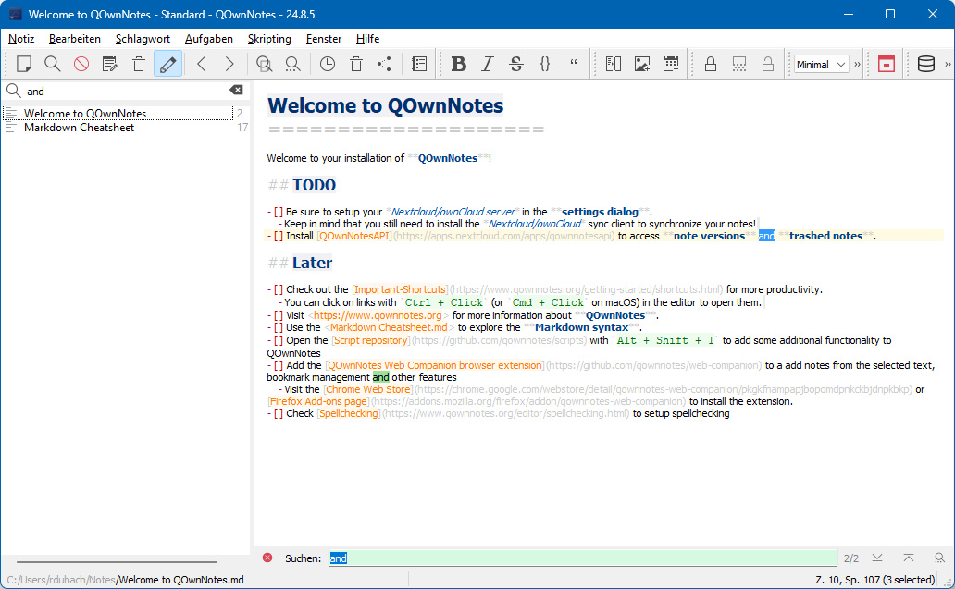This screenshot has height=589, width=955.
Task: Click the note search field containing 'and'
Action: point(125,91)
